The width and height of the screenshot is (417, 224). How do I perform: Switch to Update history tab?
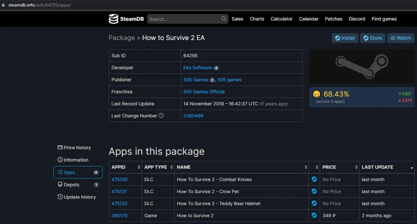click(78, 197)
